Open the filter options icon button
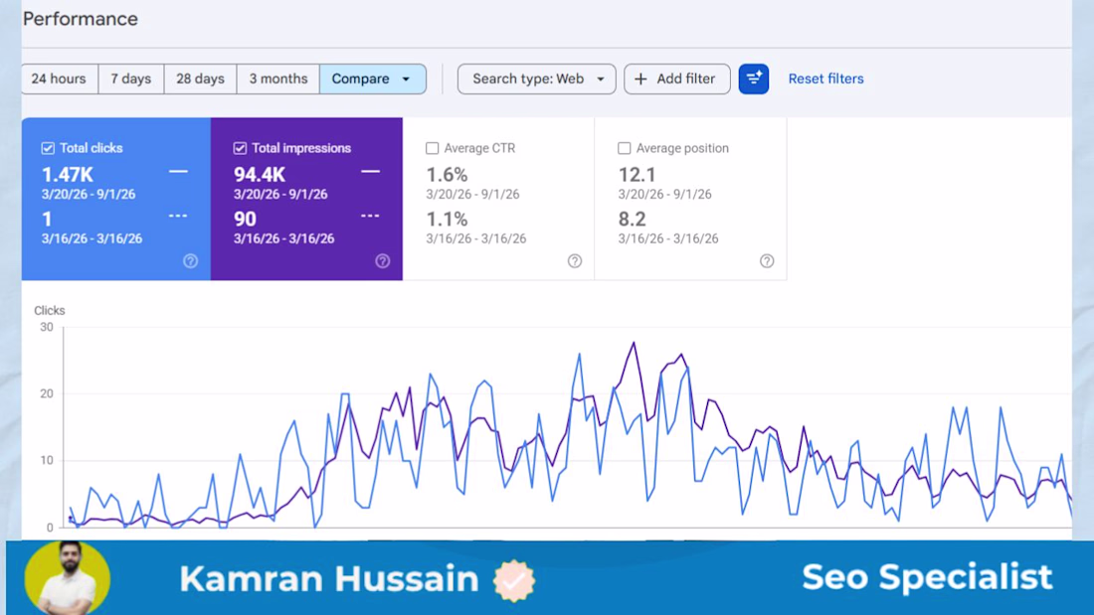The image size is (1094, 615). coord(754,78)
